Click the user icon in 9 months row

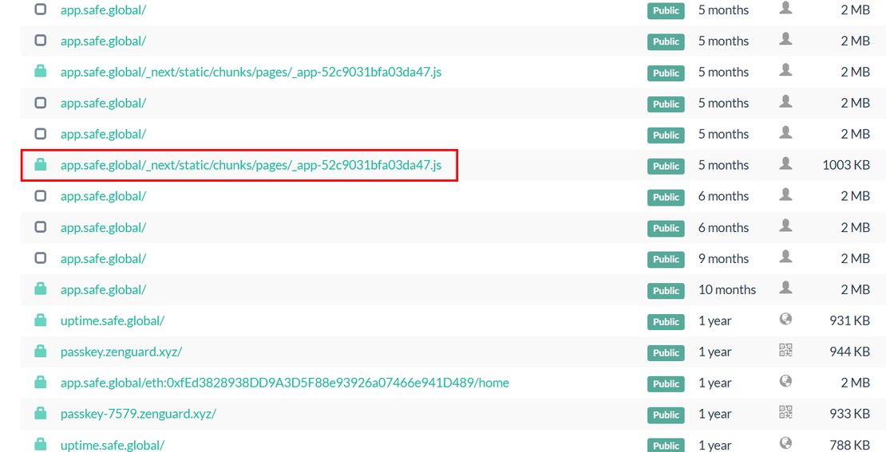click(785, 257)
